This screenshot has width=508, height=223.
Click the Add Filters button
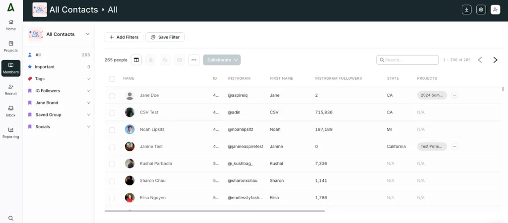click(124, 37)
